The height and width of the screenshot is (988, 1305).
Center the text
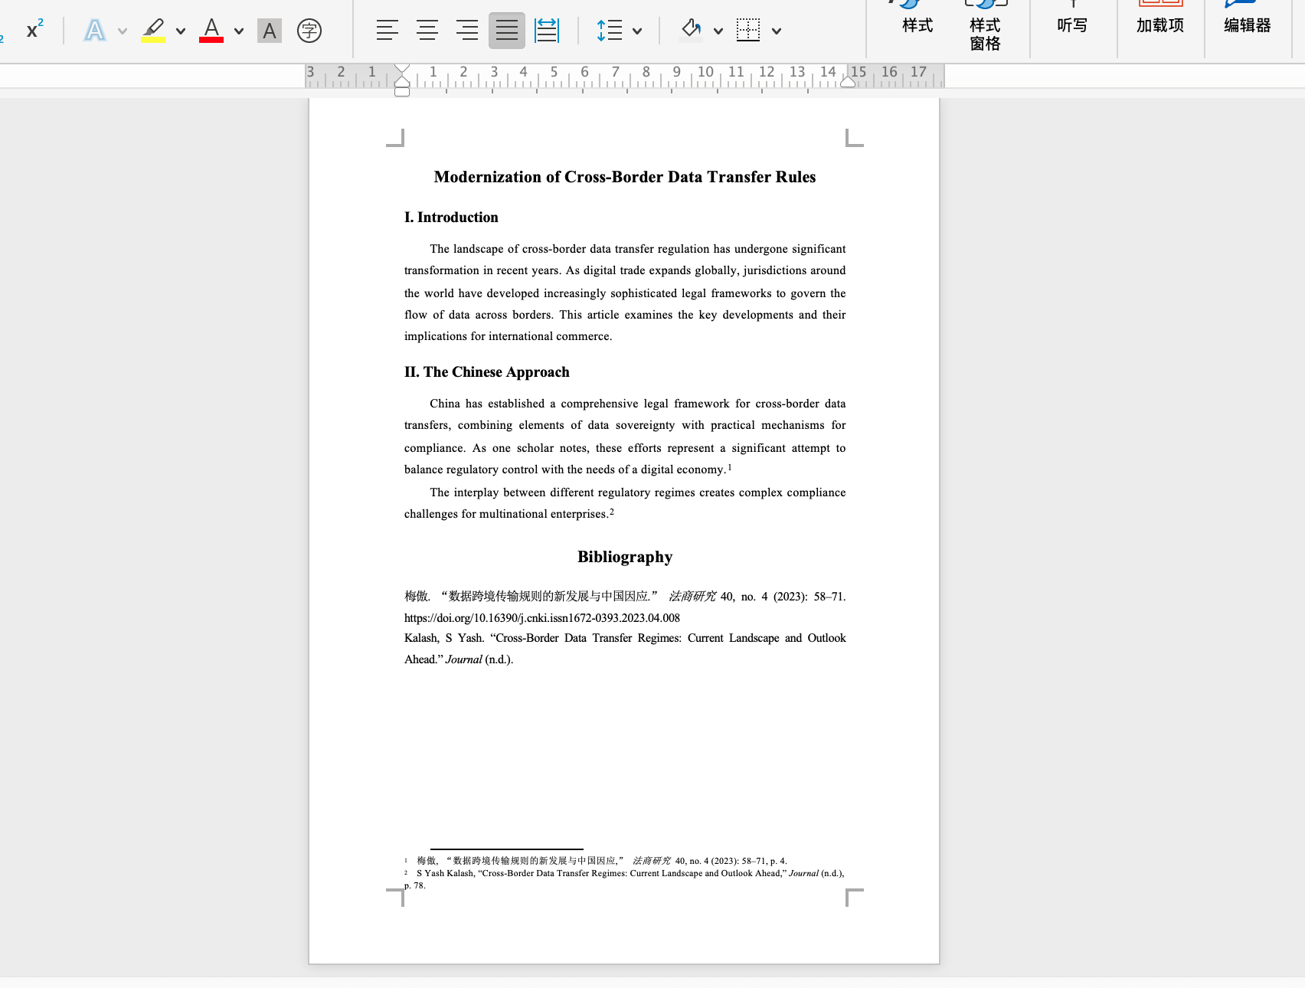point(427,31)
